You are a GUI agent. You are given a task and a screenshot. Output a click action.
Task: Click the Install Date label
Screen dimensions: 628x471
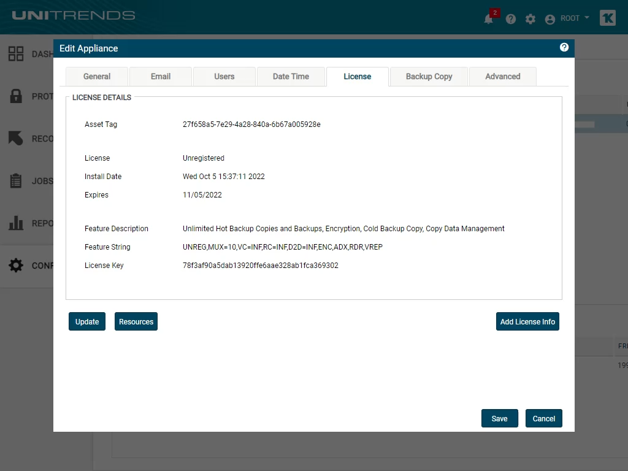click(x=103, y=177)
